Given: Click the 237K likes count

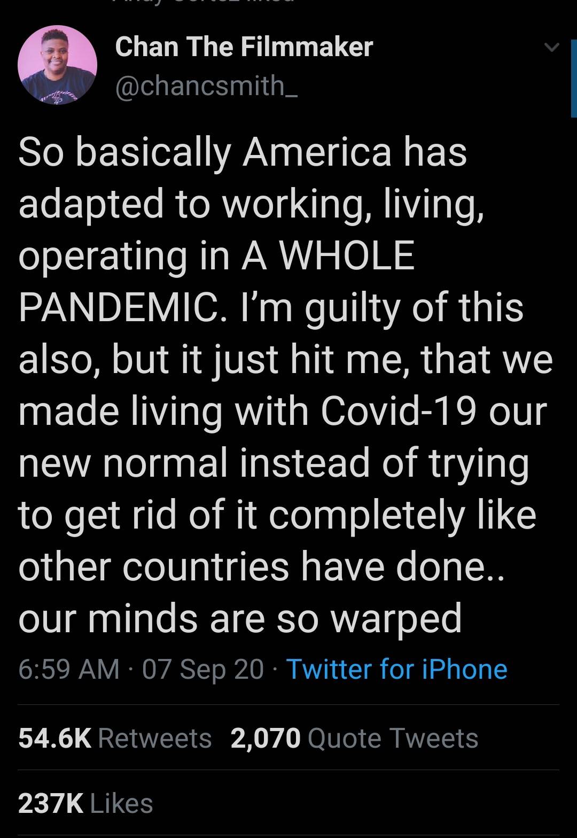Looking at the screenshot, I should pos(50,803).
